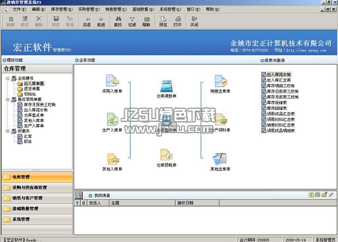Open the 基础数据 menu
The width and height of the screenshot is (338, 242).
click(143, 9)
